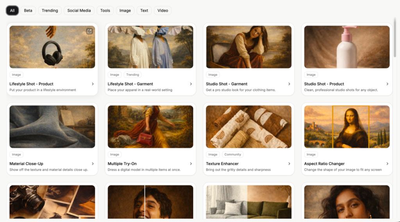Image resolution: width=400 pixels, height=222 pixels.
Task: Click the Lifestyle Shot - Garment title
Action: click(130, 84)
